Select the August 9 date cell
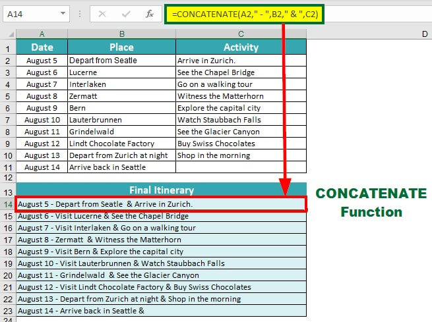432x322 pixels. 42,108
